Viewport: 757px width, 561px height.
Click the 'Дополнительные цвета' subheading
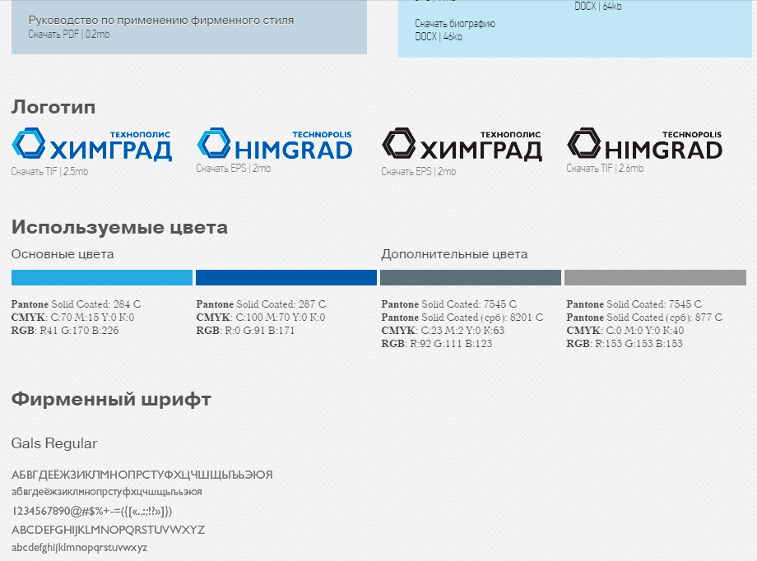454,254
